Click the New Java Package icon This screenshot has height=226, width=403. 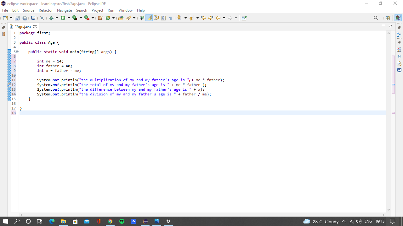coord(100,18)
